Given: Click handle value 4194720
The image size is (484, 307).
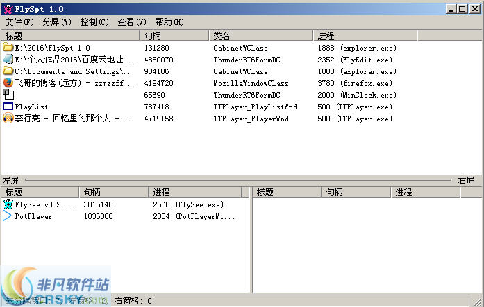Looking at the screenshot, I should [158, 83].
